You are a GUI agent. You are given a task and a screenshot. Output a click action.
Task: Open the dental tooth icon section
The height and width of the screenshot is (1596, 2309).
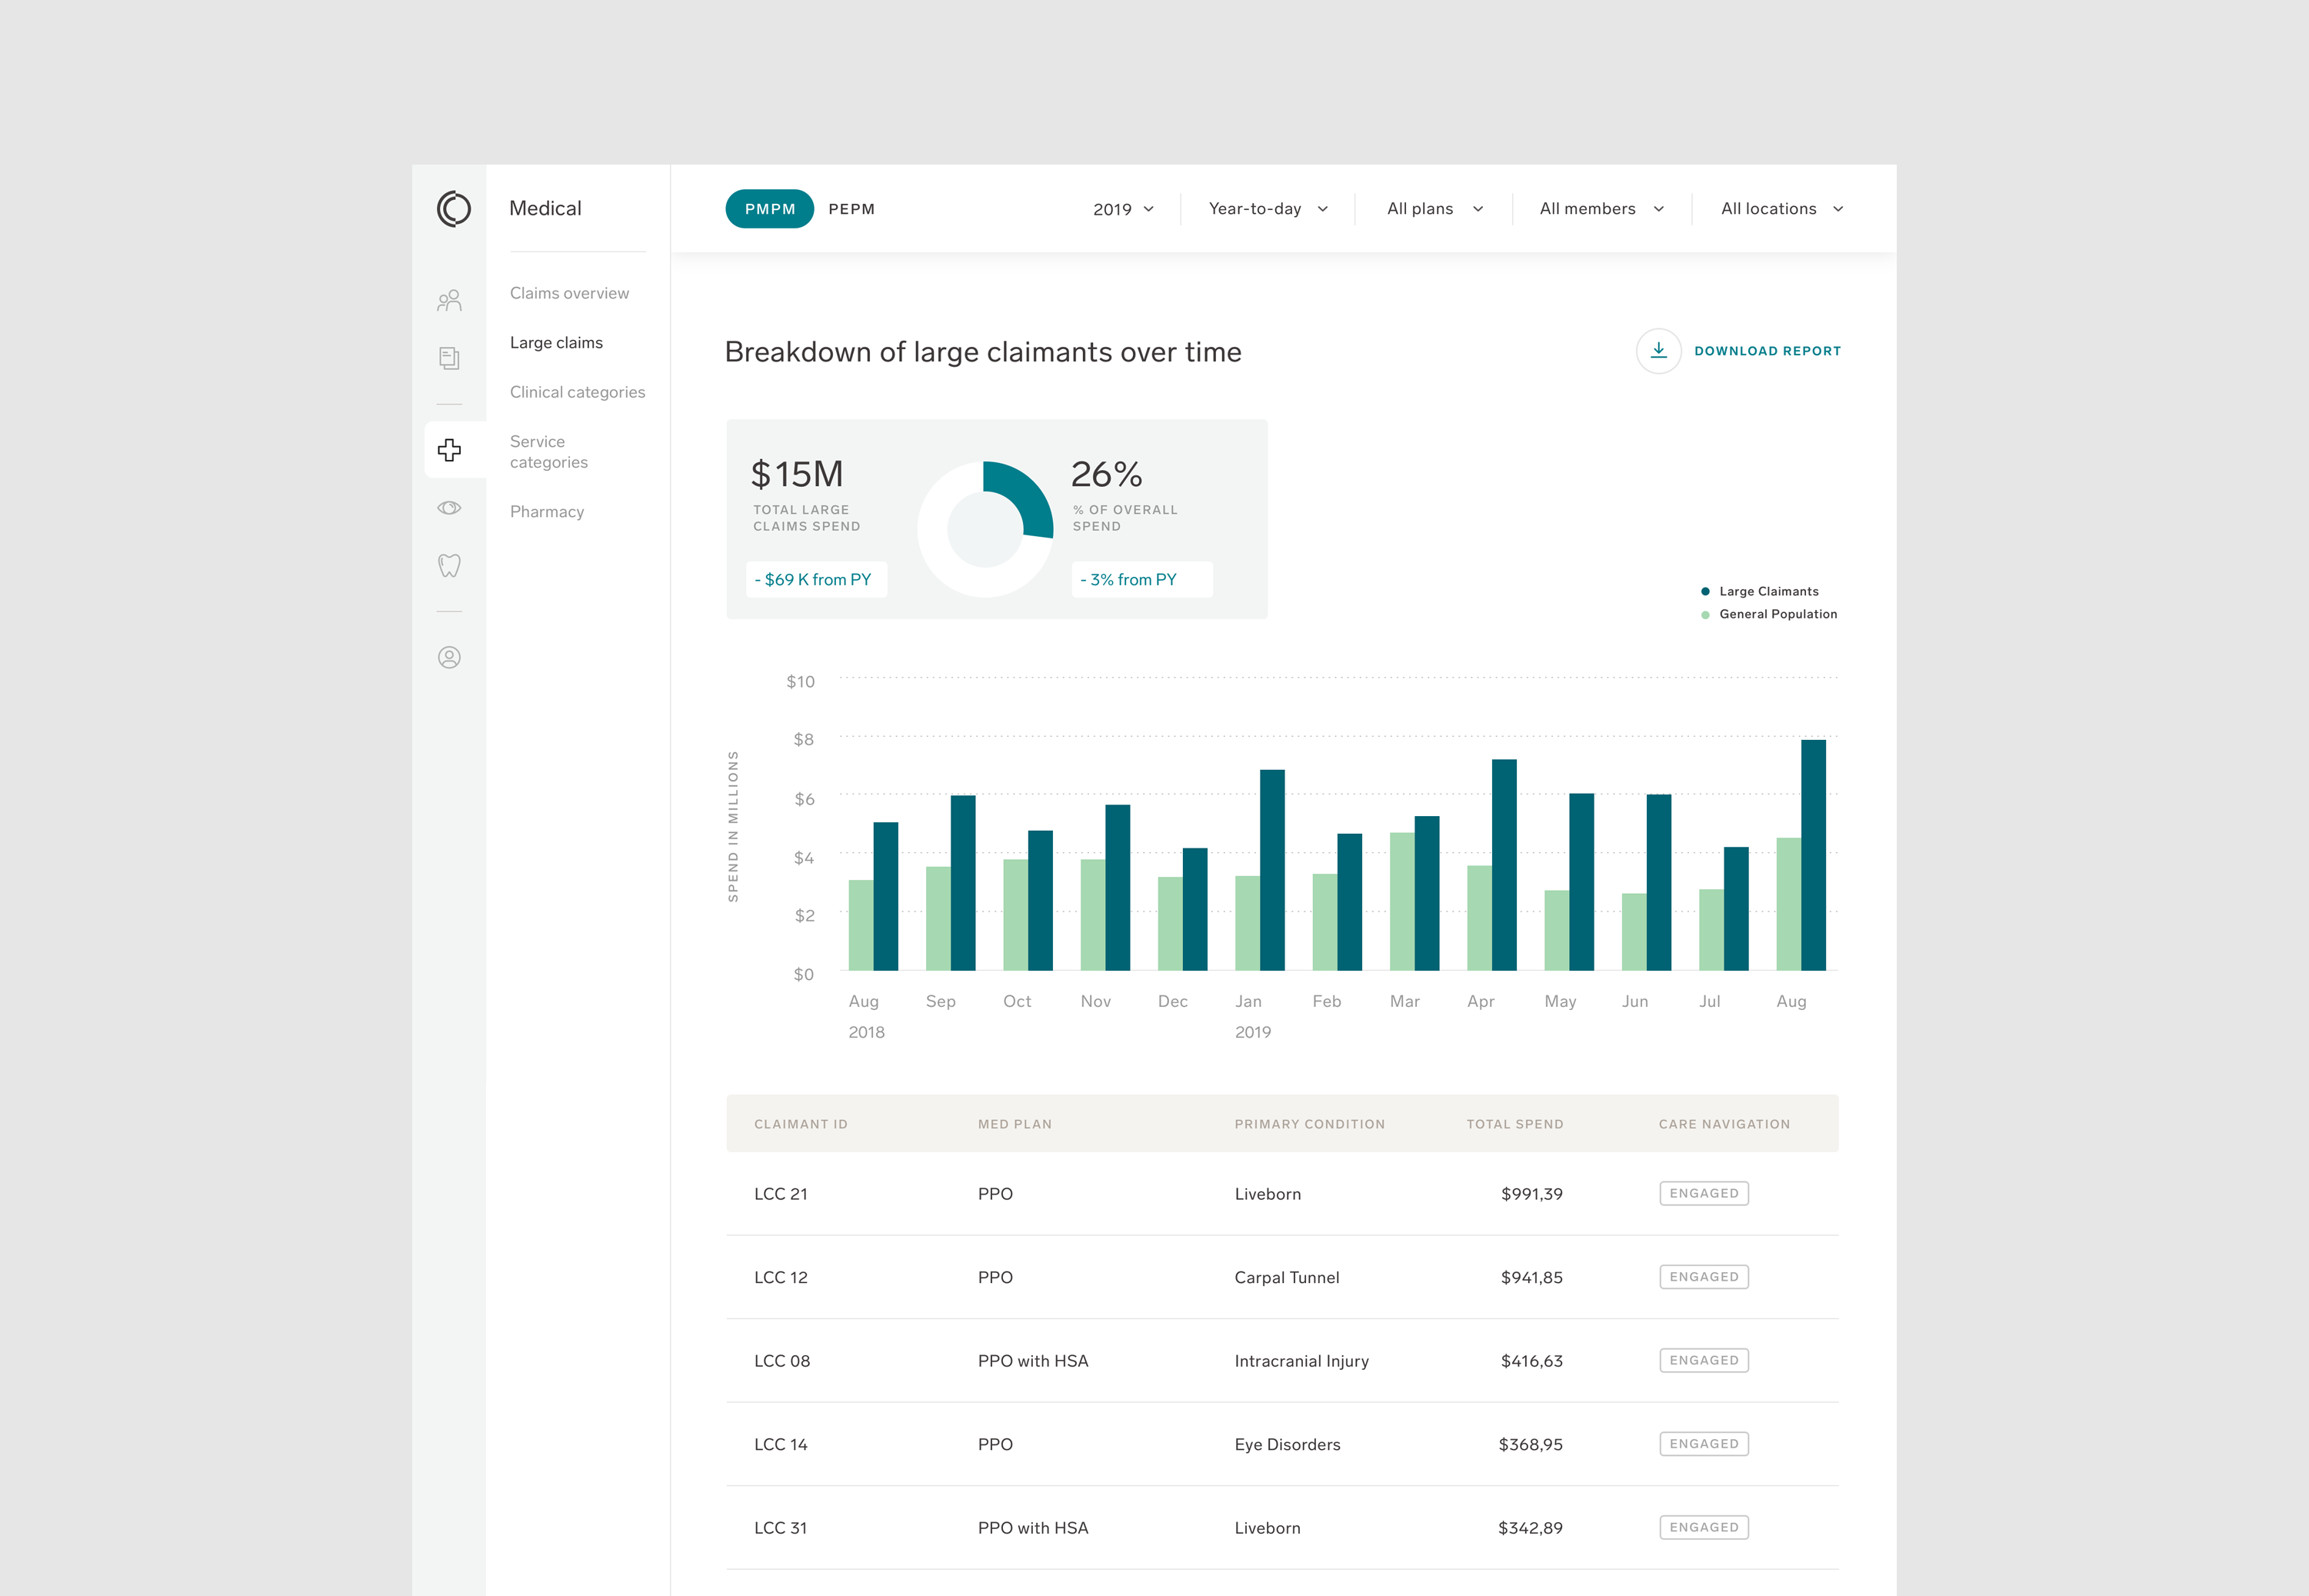(x=449, y=566)
